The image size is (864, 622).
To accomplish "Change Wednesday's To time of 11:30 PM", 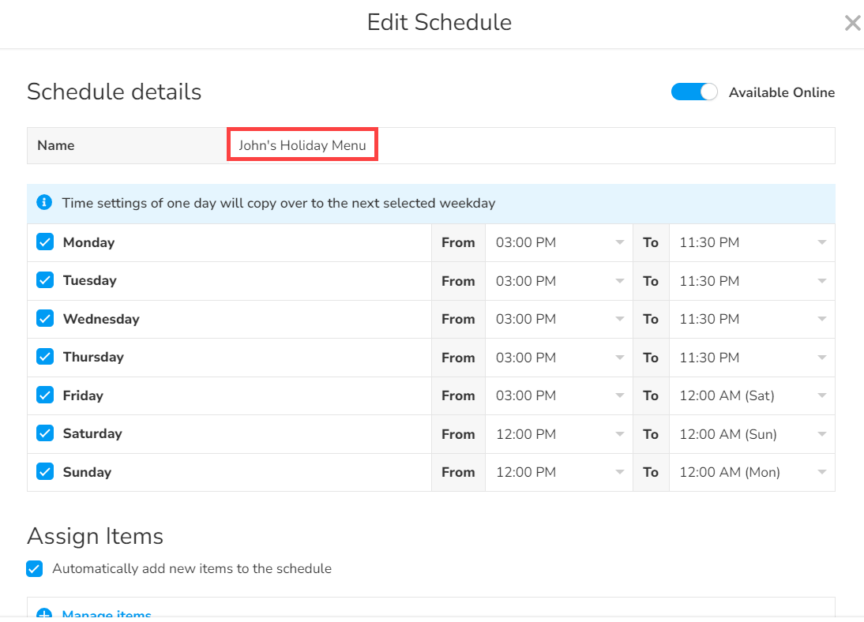I will pyautogui.click(x=751, y=319).
